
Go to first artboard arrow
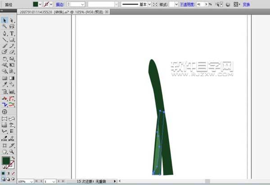point(36,181)
